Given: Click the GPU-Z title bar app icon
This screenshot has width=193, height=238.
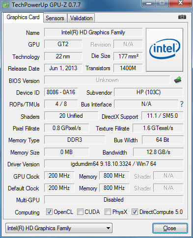Looking at the screenshot, I should click(5, 5).
